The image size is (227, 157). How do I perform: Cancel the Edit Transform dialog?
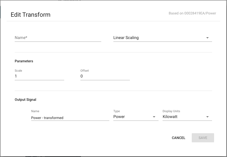point(179,138)
